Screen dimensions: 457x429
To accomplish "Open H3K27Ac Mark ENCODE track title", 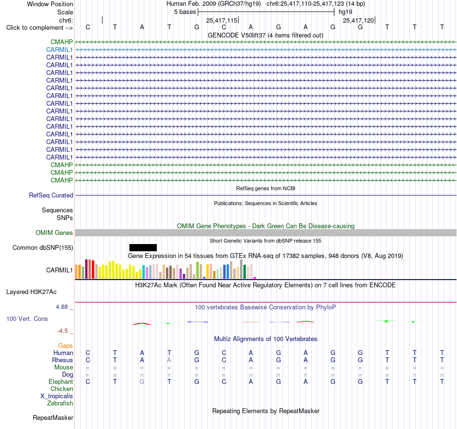I will pyautogui.click(x=266, y=285).
